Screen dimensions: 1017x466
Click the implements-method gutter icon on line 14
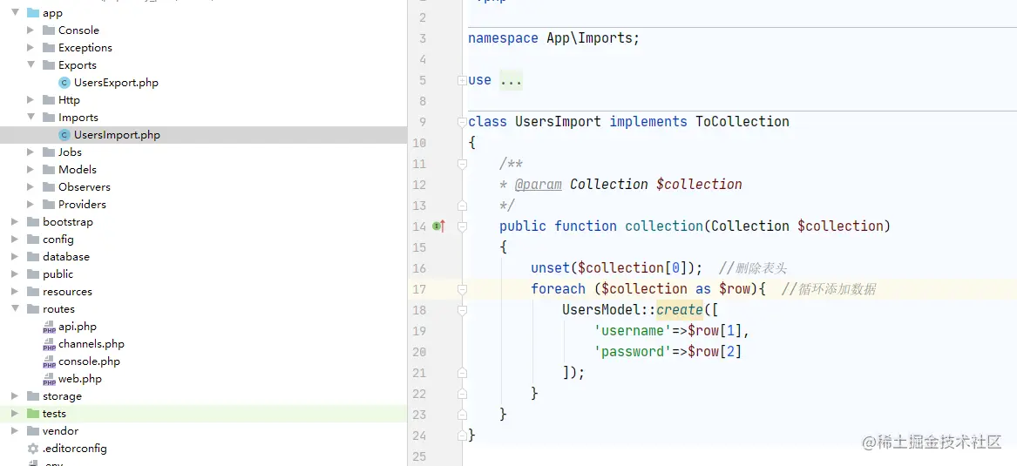(439, 226)
